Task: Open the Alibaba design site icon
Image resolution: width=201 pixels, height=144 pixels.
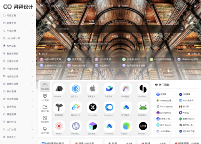Action: [x=59, y=89]
